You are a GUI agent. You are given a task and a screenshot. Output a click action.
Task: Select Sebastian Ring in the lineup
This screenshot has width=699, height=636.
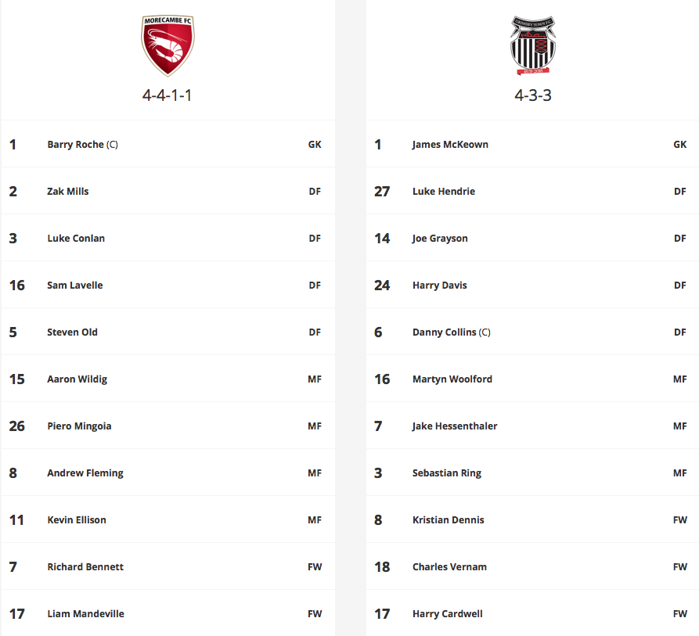447,473
